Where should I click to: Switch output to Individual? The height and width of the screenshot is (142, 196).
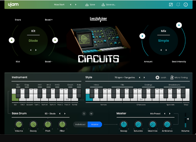click(x=80, y=124)
